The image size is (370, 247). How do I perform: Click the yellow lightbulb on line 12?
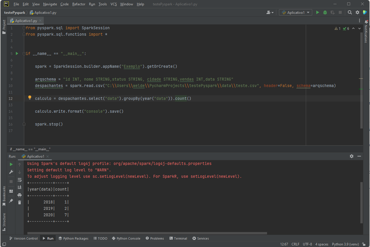coord(30,98)
